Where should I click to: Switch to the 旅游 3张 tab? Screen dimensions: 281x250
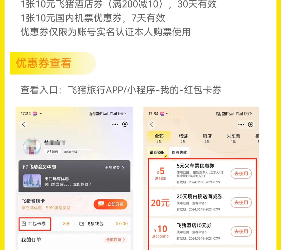click(x=183, y=138)
